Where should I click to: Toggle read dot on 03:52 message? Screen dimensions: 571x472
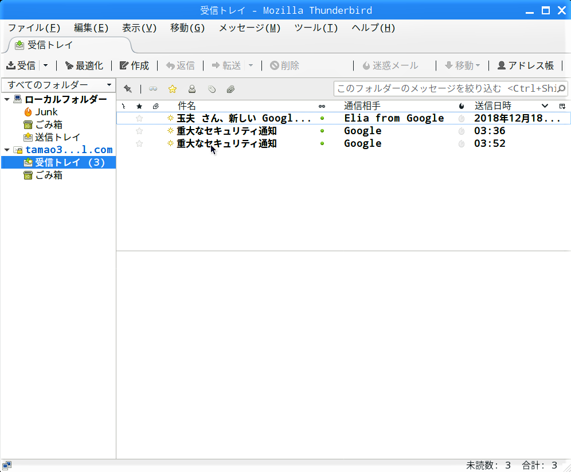tap(322, 143)
